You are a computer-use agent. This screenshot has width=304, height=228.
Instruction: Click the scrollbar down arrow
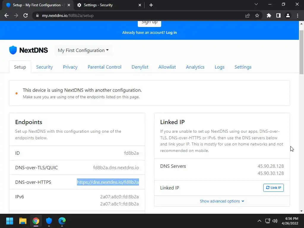point(301,211)
